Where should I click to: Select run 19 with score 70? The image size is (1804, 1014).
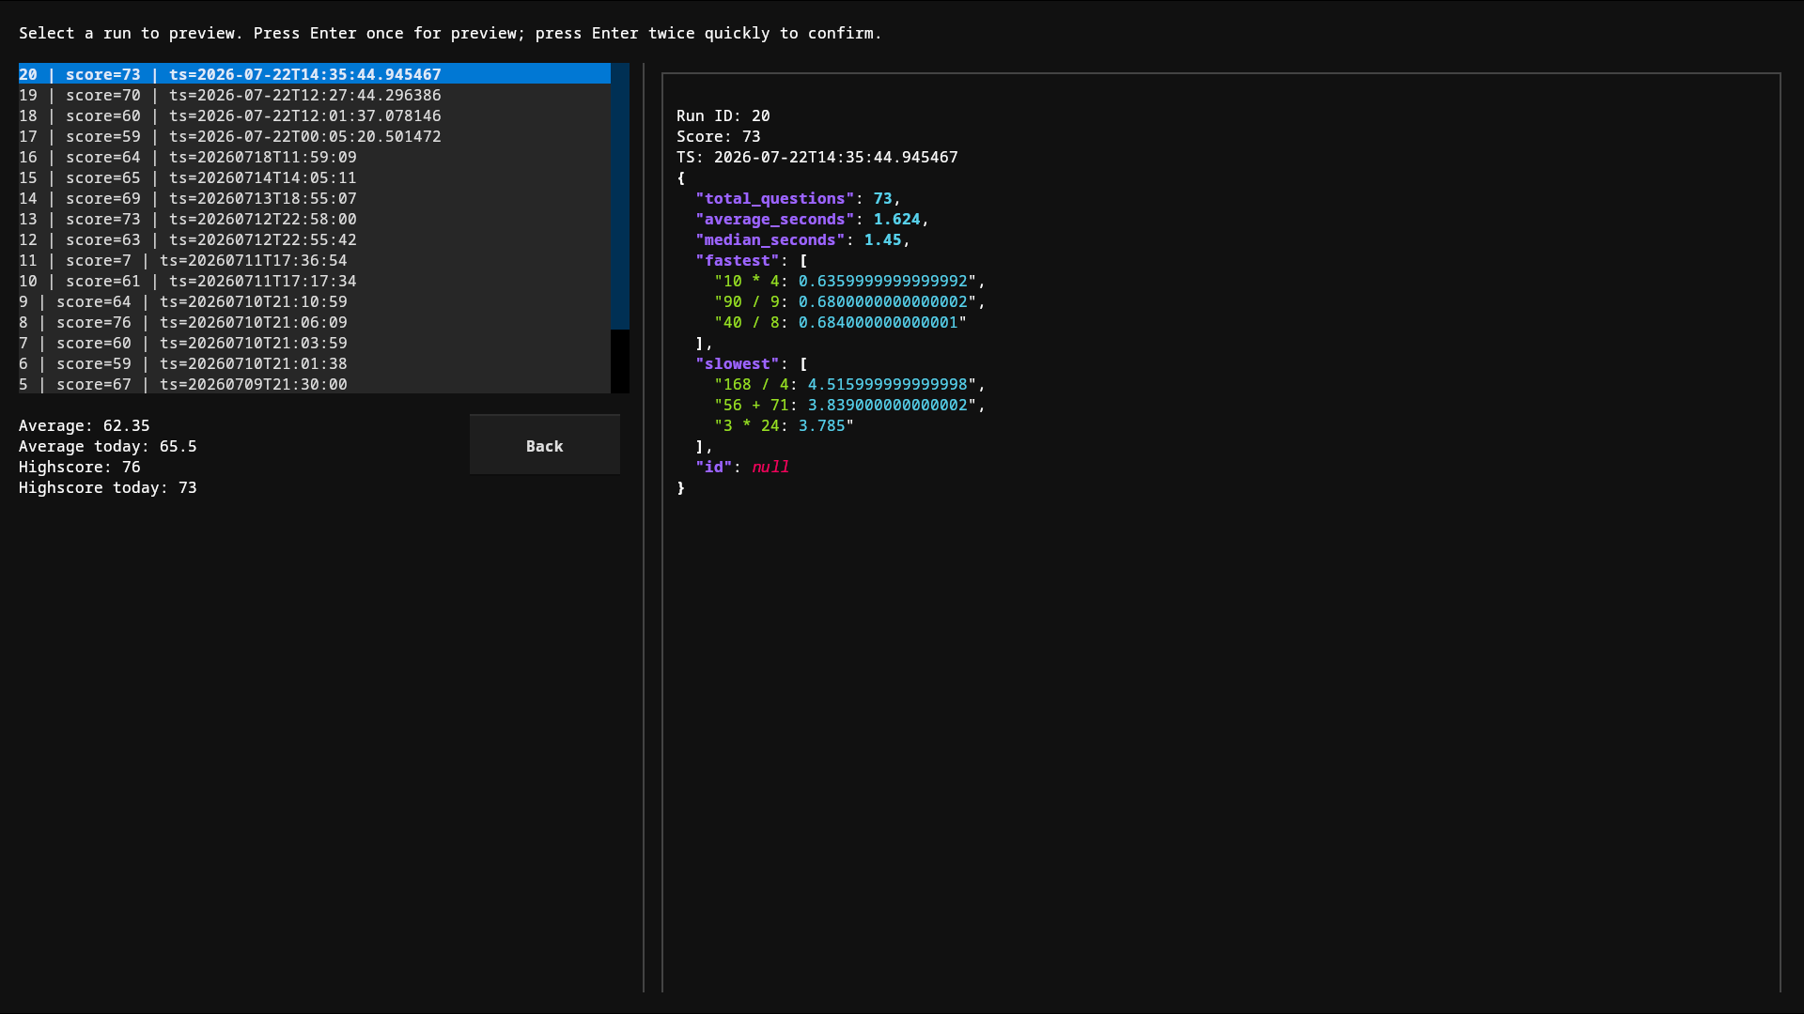point(315,95)
